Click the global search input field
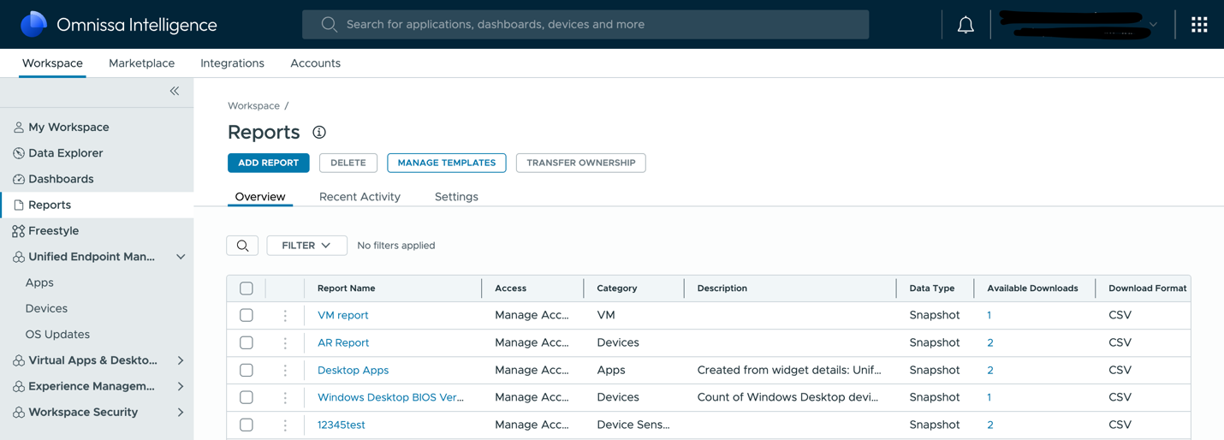1224x440 pixels. (585, 25)
